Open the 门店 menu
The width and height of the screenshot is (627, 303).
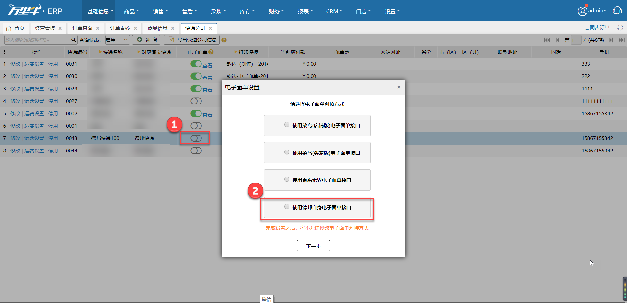point(363,11)
